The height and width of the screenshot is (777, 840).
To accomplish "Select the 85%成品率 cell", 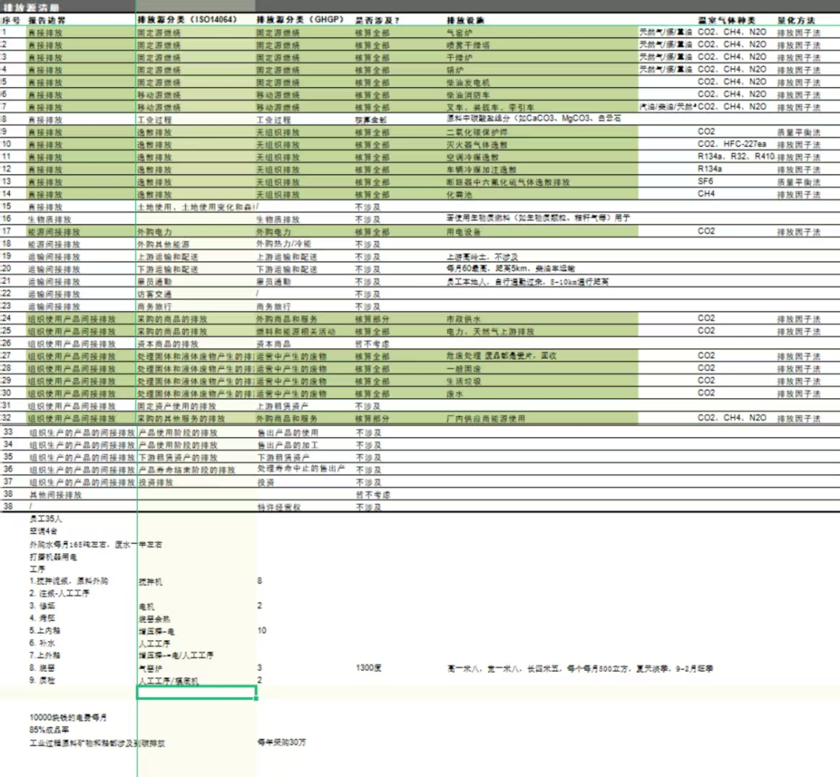I will [50, 730].
